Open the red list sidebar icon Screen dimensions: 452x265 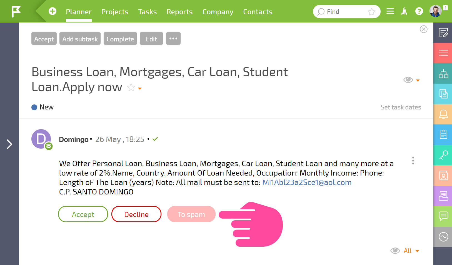tap(443, 53)
